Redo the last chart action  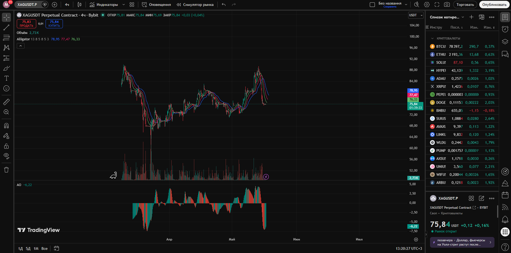(x=234, y=5)
